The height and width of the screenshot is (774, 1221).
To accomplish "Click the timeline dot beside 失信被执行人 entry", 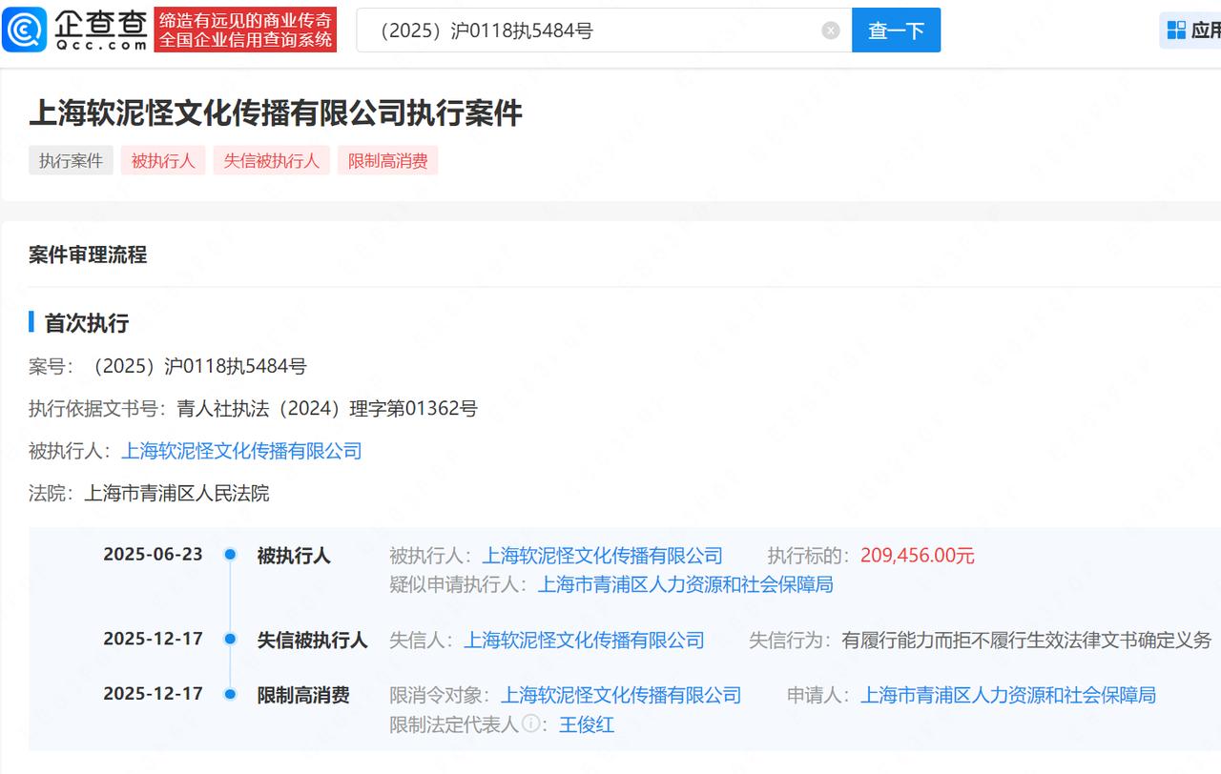I will (x=229, y=640).
